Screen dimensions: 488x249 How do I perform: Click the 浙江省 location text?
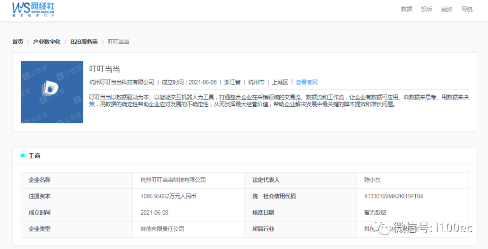(x=233, y=82)
